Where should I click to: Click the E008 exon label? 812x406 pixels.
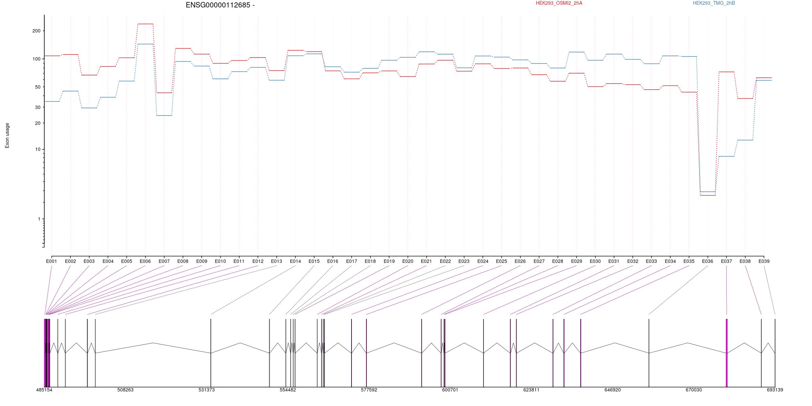[x=183, y=261]
